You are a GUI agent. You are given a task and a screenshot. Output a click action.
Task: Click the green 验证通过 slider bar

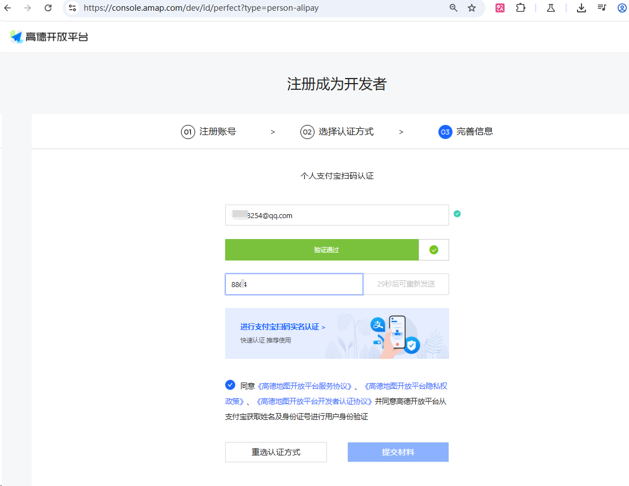pyautogui.click(x=322, y=250)
